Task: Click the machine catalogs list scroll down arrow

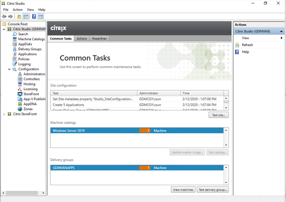Action: [226, 145]
